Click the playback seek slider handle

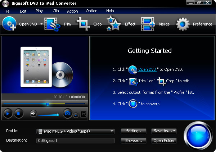(48, 104)
